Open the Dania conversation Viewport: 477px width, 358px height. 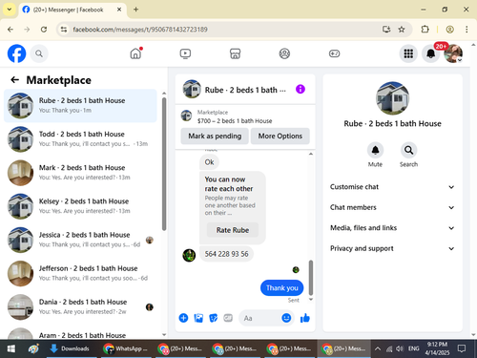coord(80,307)
